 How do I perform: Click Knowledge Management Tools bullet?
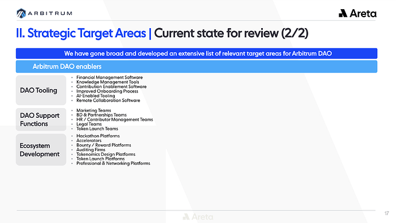coord(107,82)
